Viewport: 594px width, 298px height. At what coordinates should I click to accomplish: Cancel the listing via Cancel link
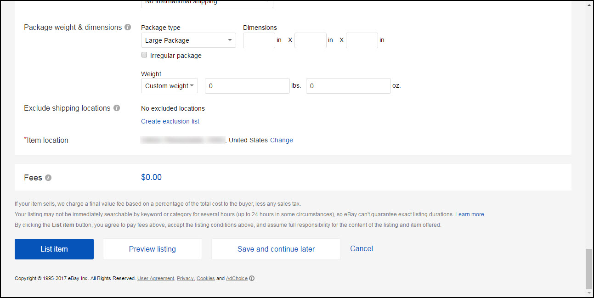click(x=361, y=248)
